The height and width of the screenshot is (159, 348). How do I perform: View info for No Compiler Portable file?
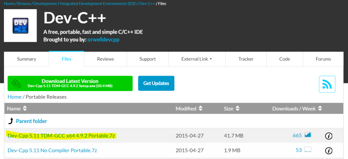(x=328, y=151)
